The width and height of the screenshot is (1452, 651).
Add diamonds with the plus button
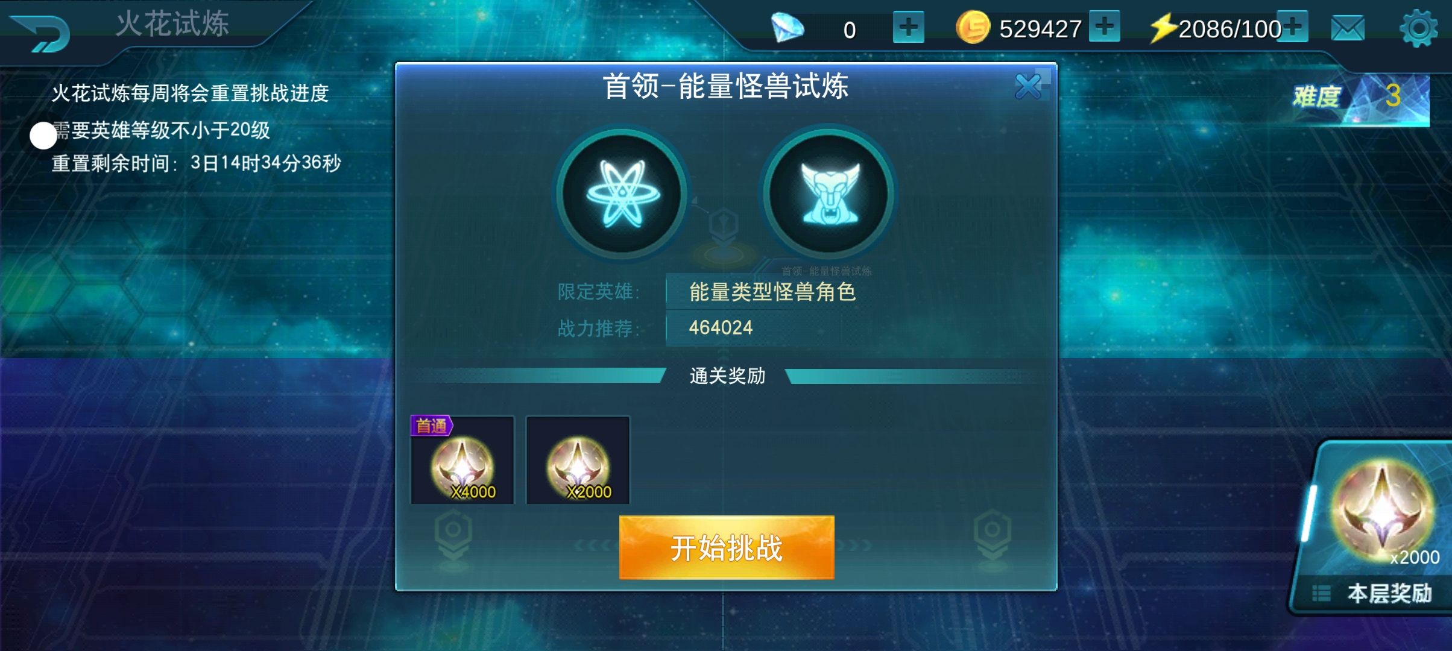(908, 27)
